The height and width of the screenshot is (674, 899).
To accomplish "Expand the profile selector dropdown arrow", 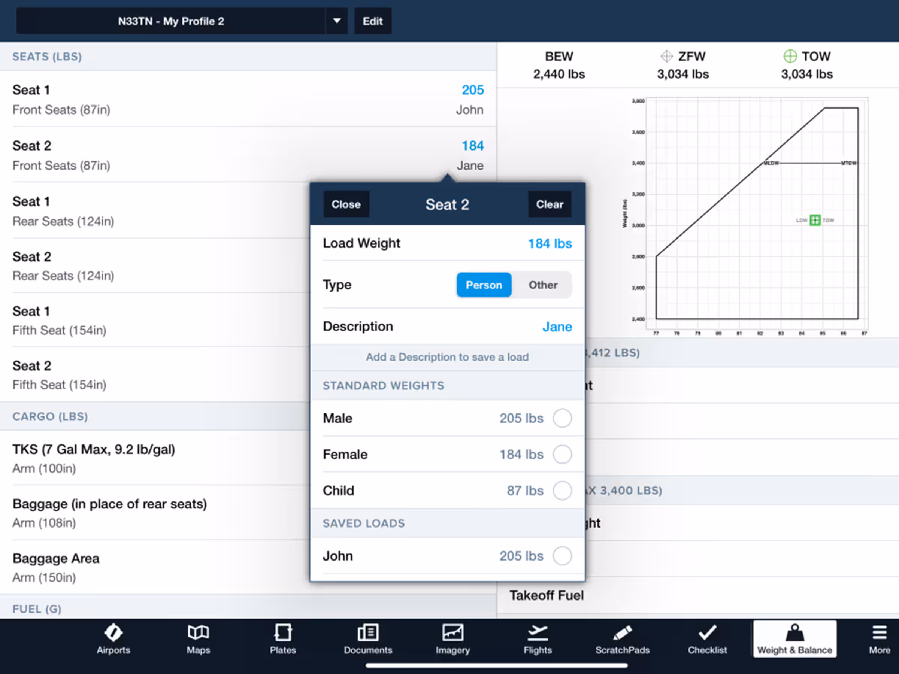I will 336,21.
